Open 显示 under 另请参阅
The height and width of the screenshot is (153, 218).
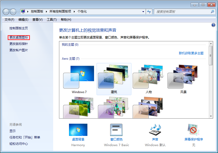pos(13,131)
